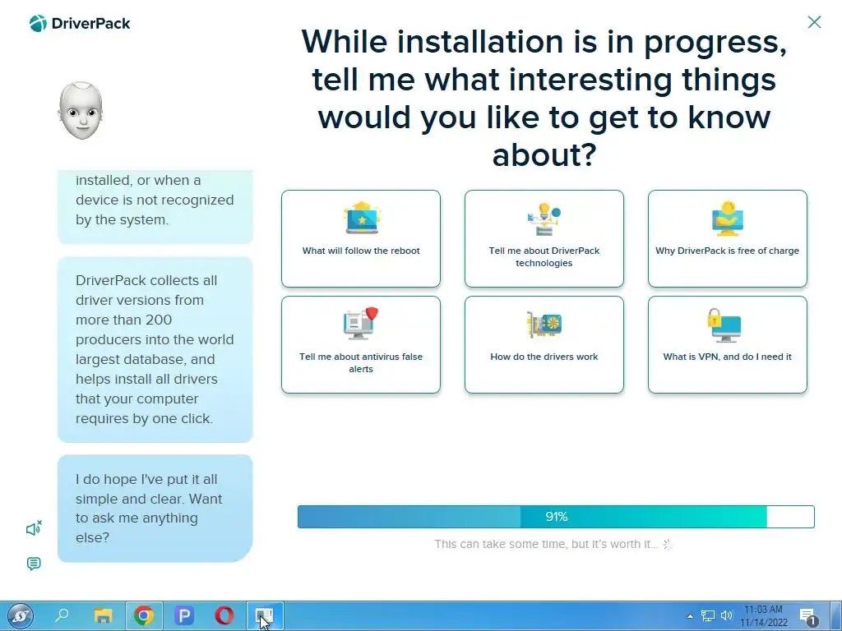Open File Explorer from the taskbar
The width and height of the screenshot is (842, 631).
coord(103,615)
